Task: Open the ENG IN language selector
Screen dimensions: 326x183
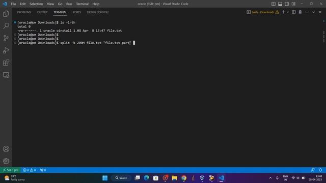Action: 285,178
